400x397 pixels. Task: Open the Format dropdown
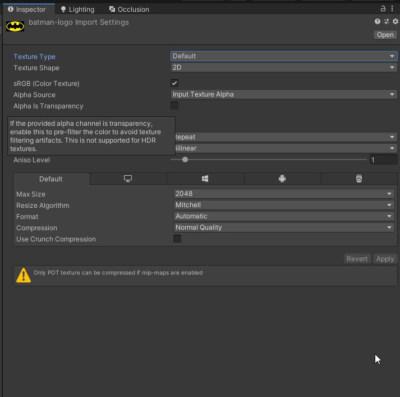(284, 216)
